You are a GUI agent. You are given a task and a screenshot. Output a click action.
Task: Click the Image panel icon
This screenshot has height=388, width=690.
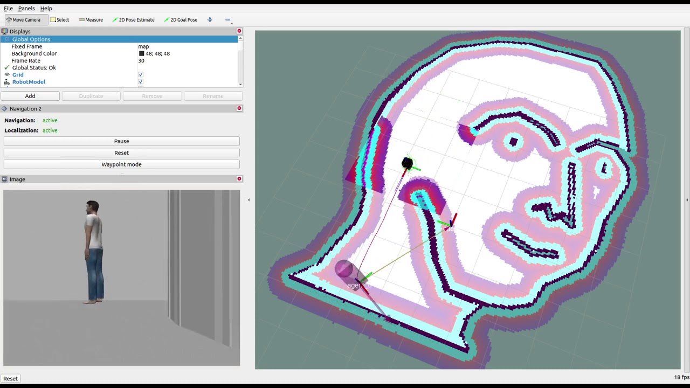[x=4, y=179]
